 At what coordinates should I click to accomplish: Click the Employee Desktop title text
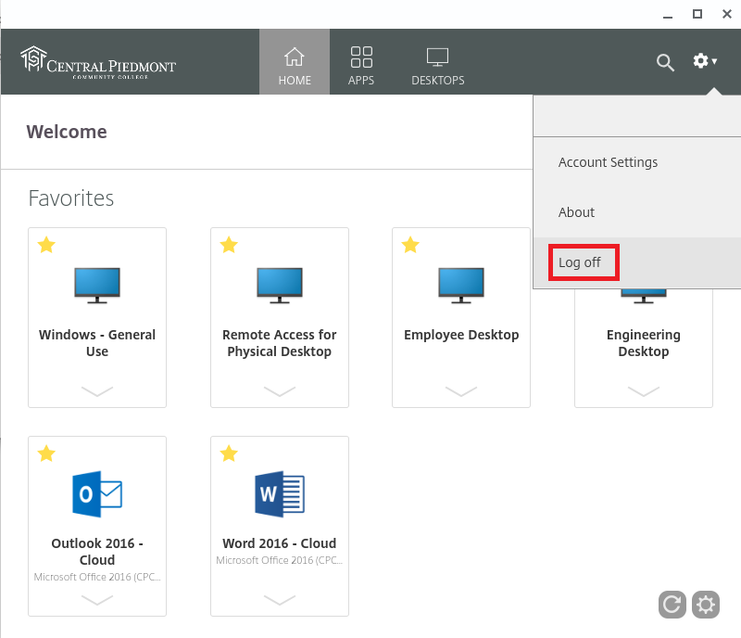coord(461,335)
